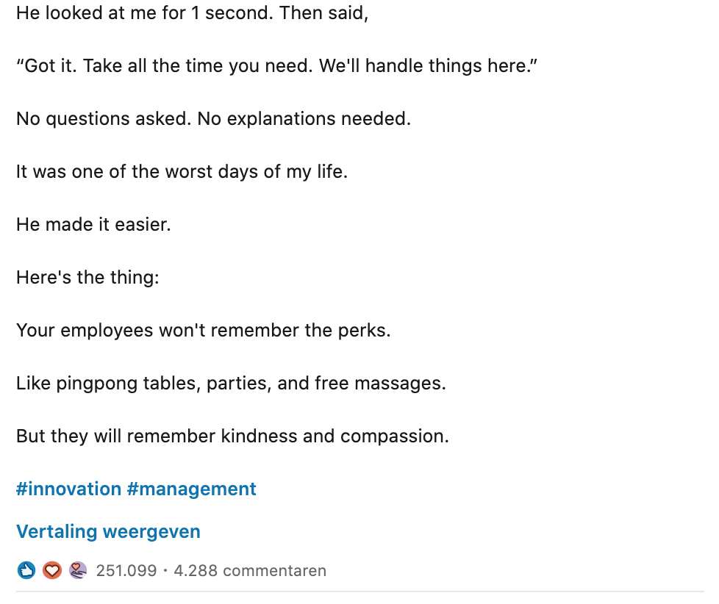Click the word 'perks' in the post
The image size is (719, 604).
366,331
